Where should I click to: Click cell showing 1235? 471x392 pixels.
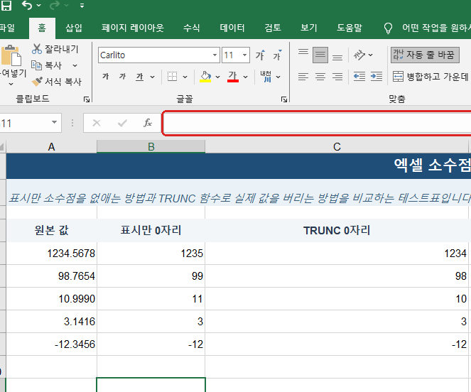151,254
